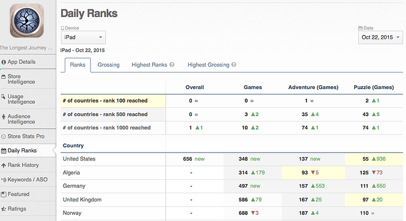Expand the iPad device dropdown
The width and height of the screenshot is (406, 221).
84,38
